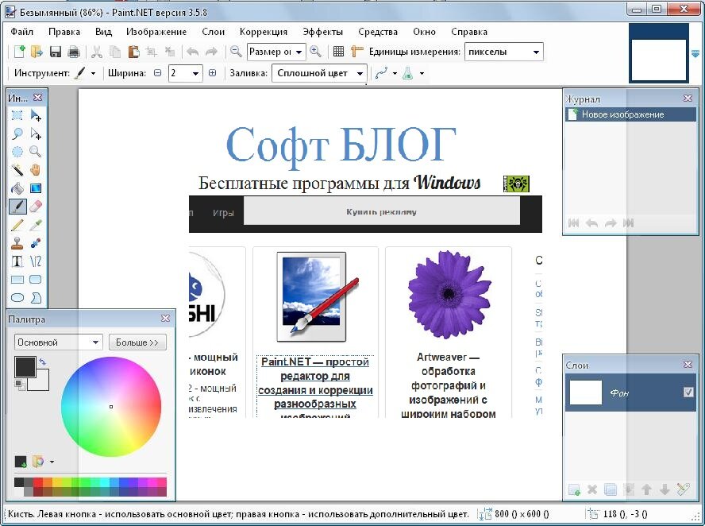Select the Move Selection tool

pyautogui.click(x=36, y=133)
